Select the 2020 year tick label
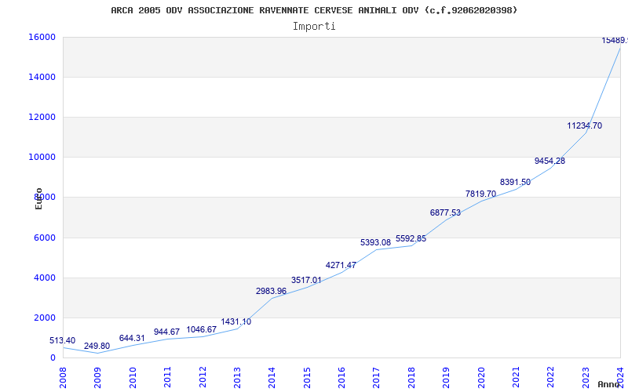 coord(481,376)
